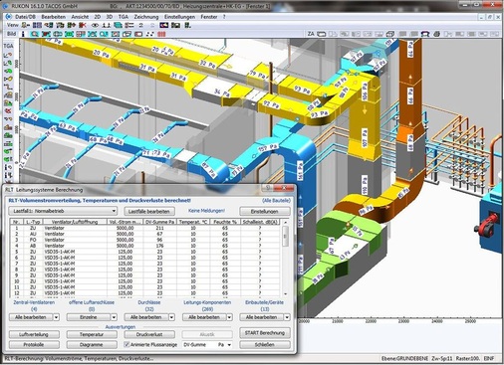The height and width of the screenshot is (365, 504).
Task: Click the dark blue arch icon in right toolbar
Action: pos(425,34)
